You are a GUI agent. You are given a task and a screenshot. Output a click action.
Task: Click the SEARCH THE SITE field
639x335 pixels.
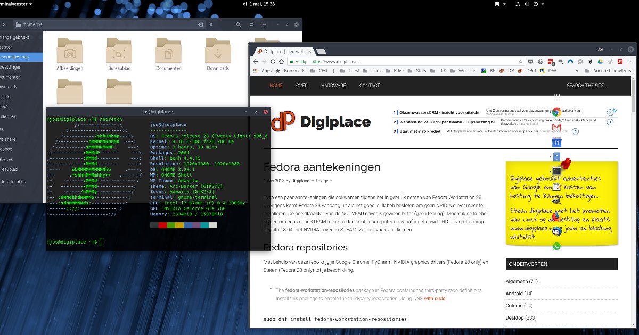coord(586,86)
